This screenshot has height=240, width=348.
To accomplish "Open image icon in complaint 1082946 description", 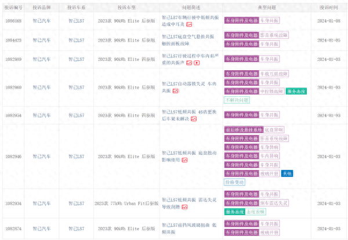I will click(185, 159).
